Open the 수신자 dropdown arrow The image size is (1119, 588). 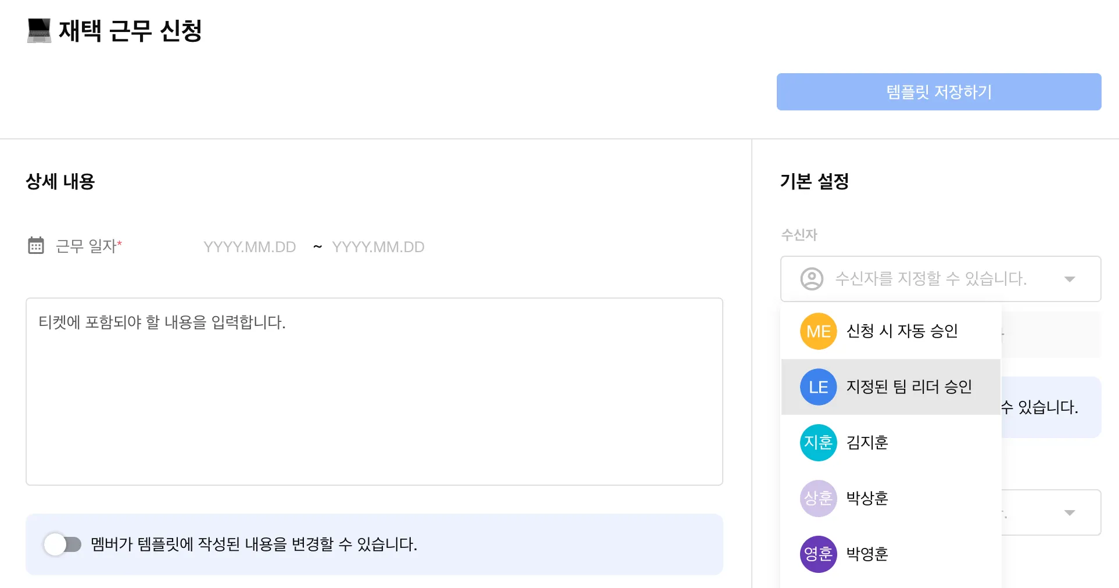(x=1069, y=279)
